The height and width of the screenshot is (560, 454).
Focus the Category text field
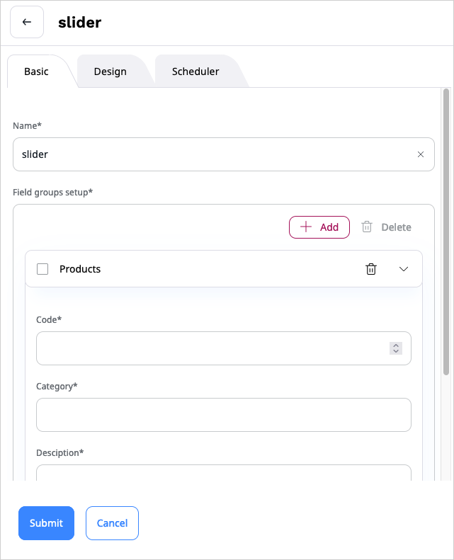223,415
